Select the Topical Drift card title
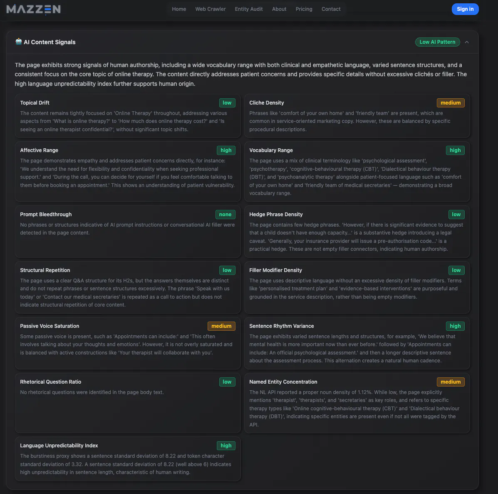The image size is (498, 494). [x=35, y=103]
